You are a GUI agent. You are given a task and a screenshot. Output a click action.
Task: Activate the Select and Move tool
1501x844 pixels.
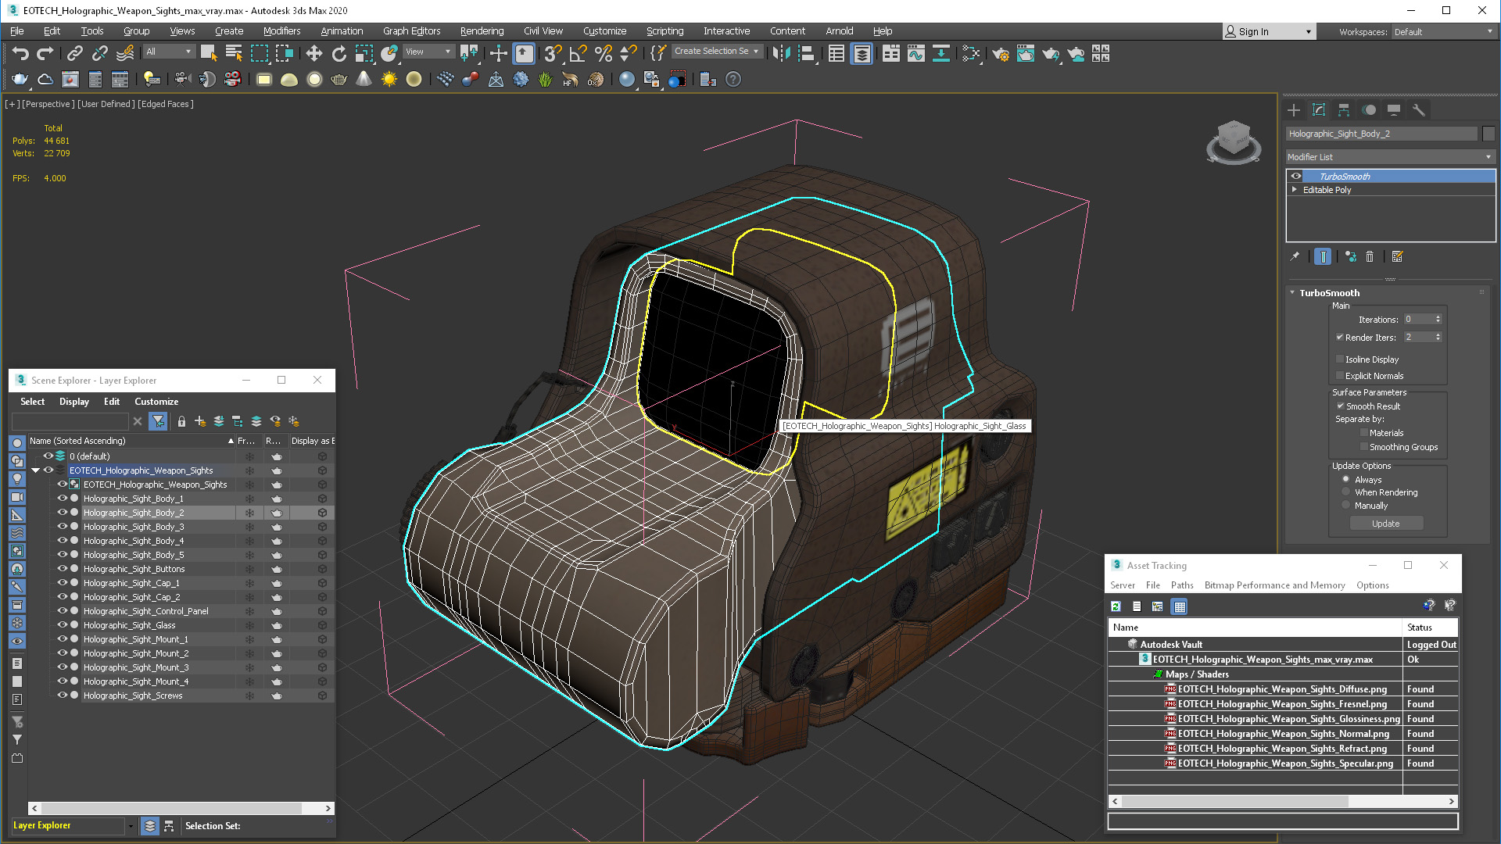click(314, 53)
